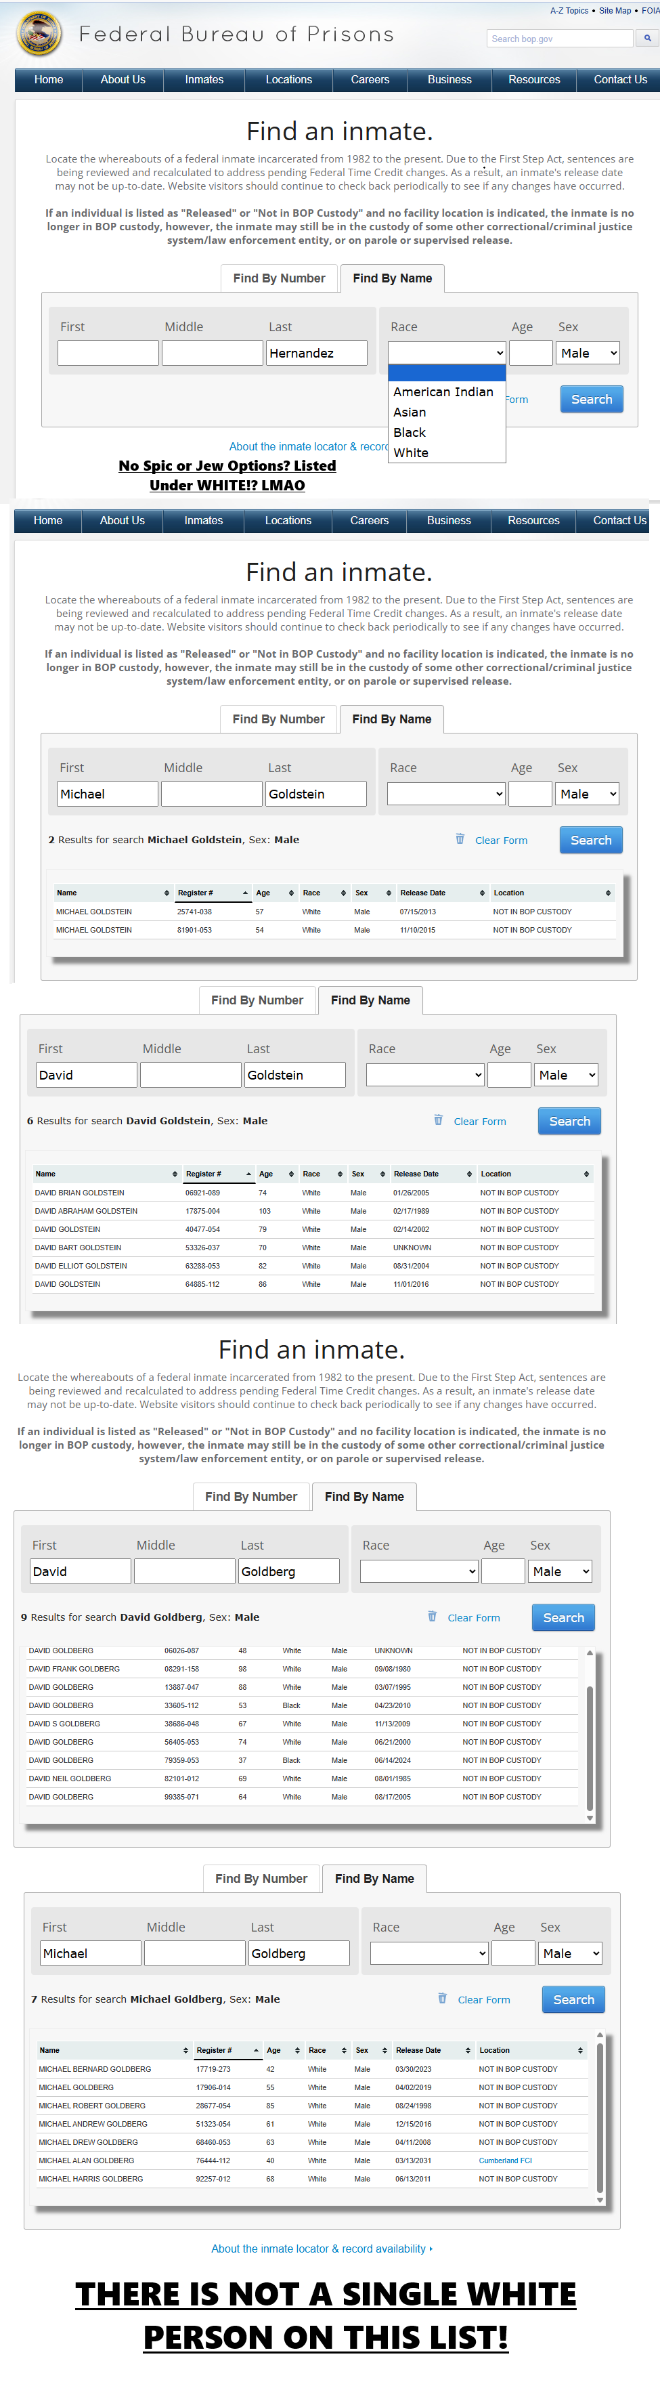The height and width of the screenshot is (2384, 660).
Task: Click register number 81901-053 cell
Action: pyautogui.click(x=194, y=930)
